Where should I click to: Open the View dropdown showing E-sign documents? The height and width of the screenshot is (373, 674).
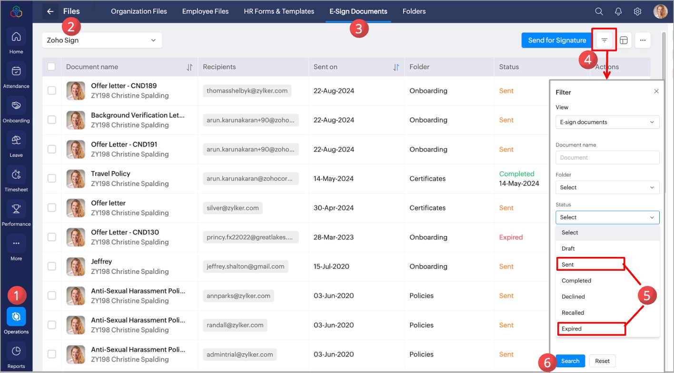tap(607, 122)
